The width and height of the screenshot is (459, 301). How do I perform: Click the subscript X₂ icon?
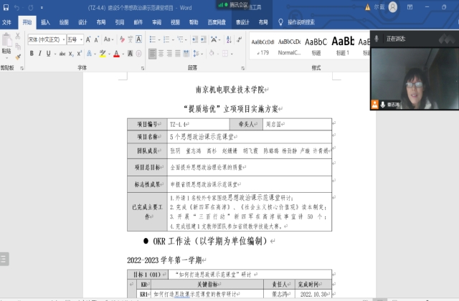point(71,54)
